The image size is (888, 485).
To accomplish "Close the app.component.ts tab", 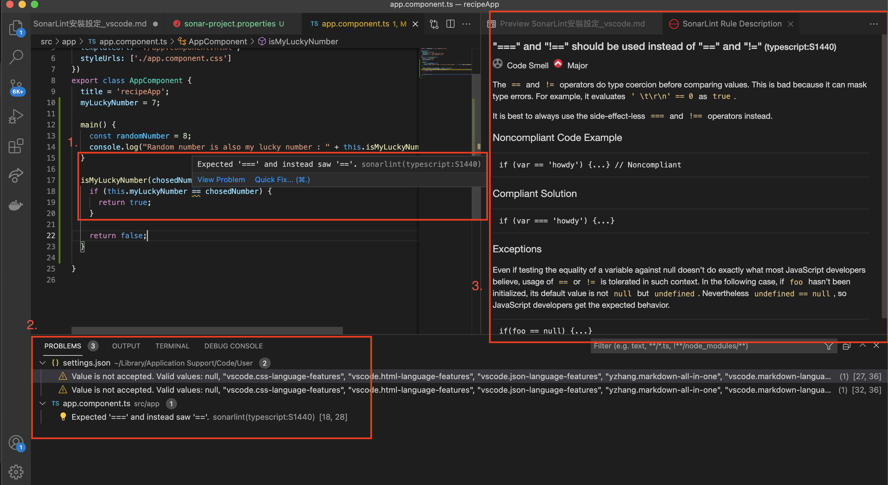I will pyautogui.click(x=415, y=24).
